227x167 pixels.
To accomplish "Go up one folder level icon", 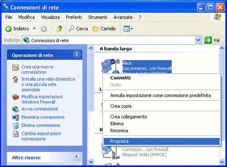I will pyautogui.click(x=59, y=29).
